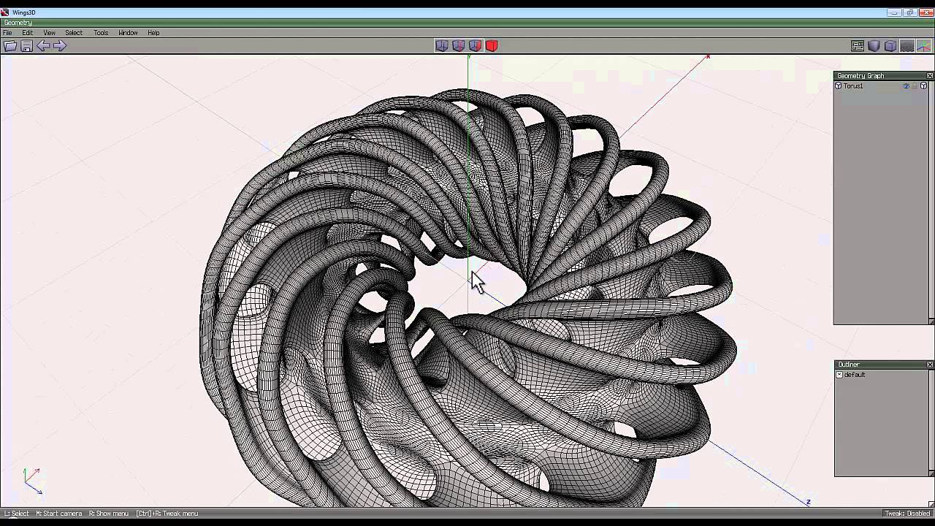935x526 pixels.
Task: Toggle orthographic/perspective view cube icon
Action: tap(890, 46)
